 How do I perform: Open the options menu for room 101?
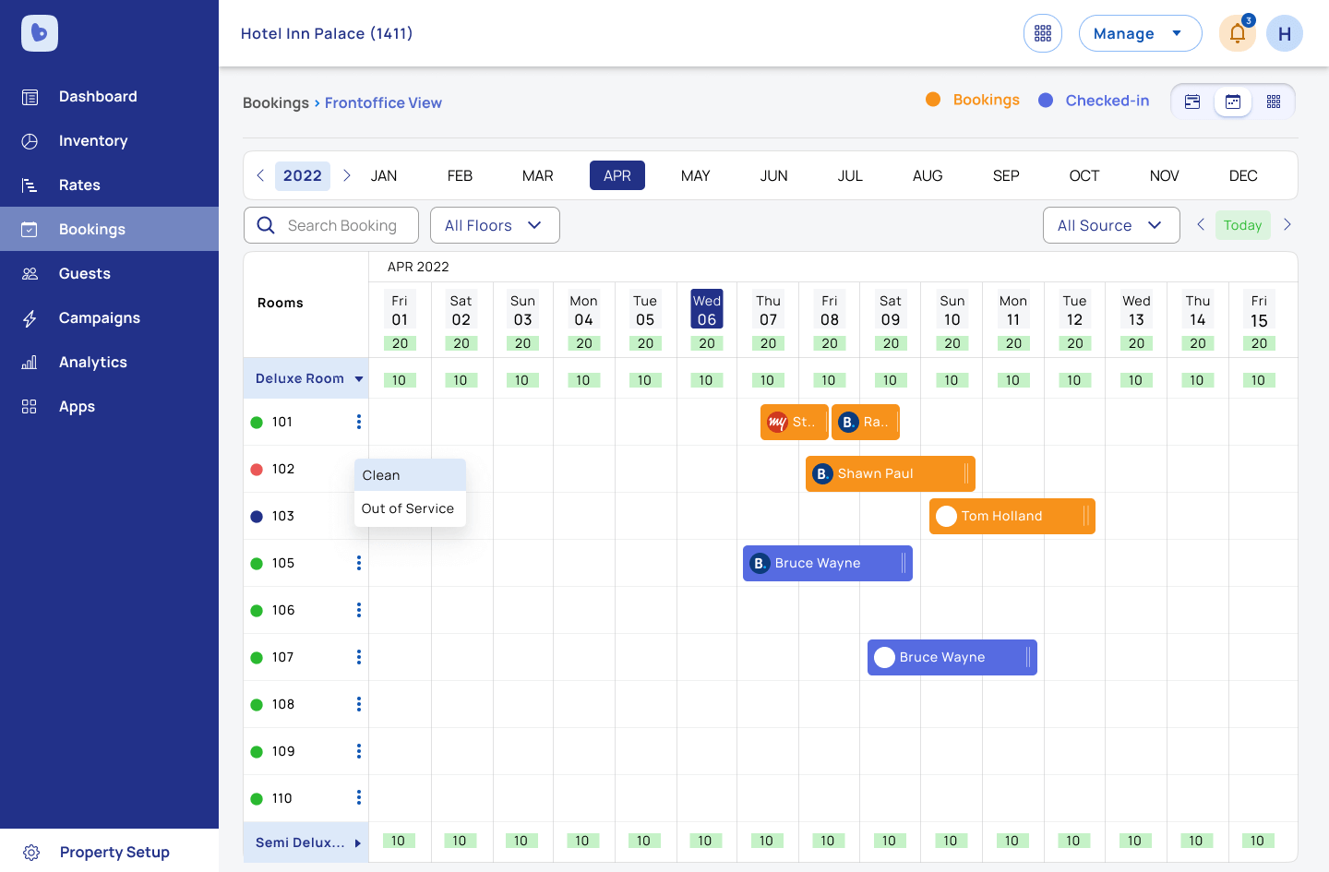point(359,422)
